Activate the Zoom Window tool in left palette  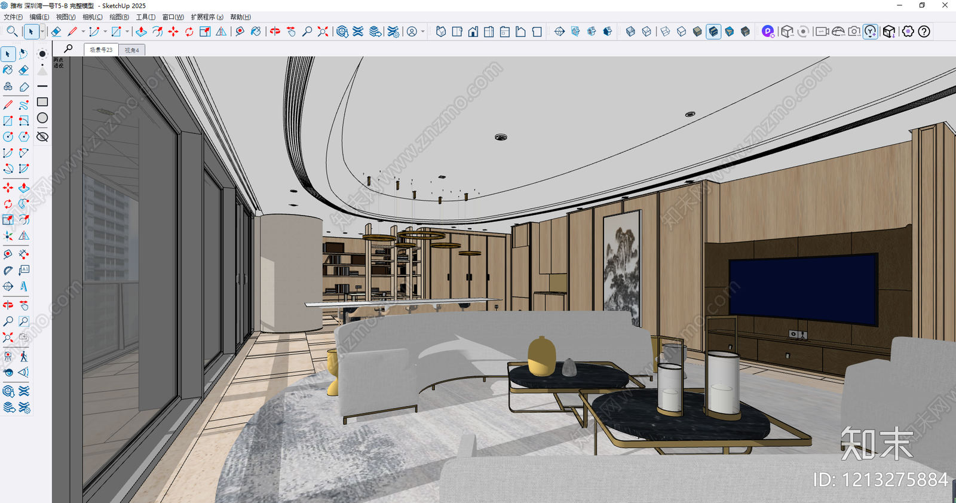click(24, 321)
